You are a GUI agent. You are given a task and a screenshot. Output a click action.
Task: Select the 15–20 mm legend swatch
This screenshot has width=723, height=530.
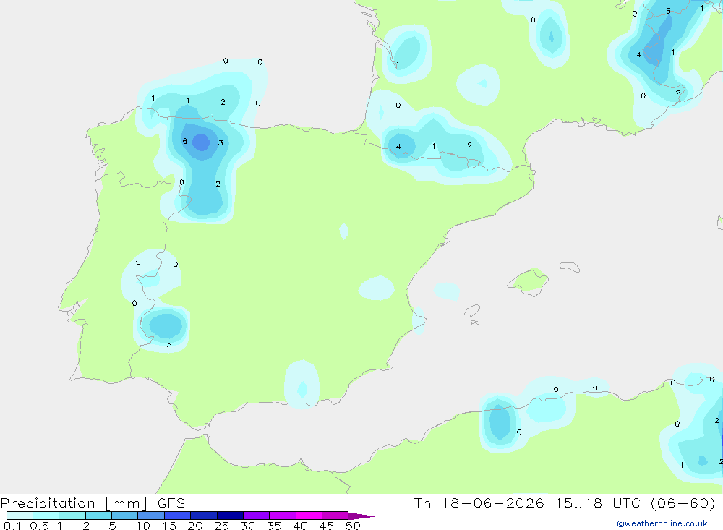[x=178, y=516]
